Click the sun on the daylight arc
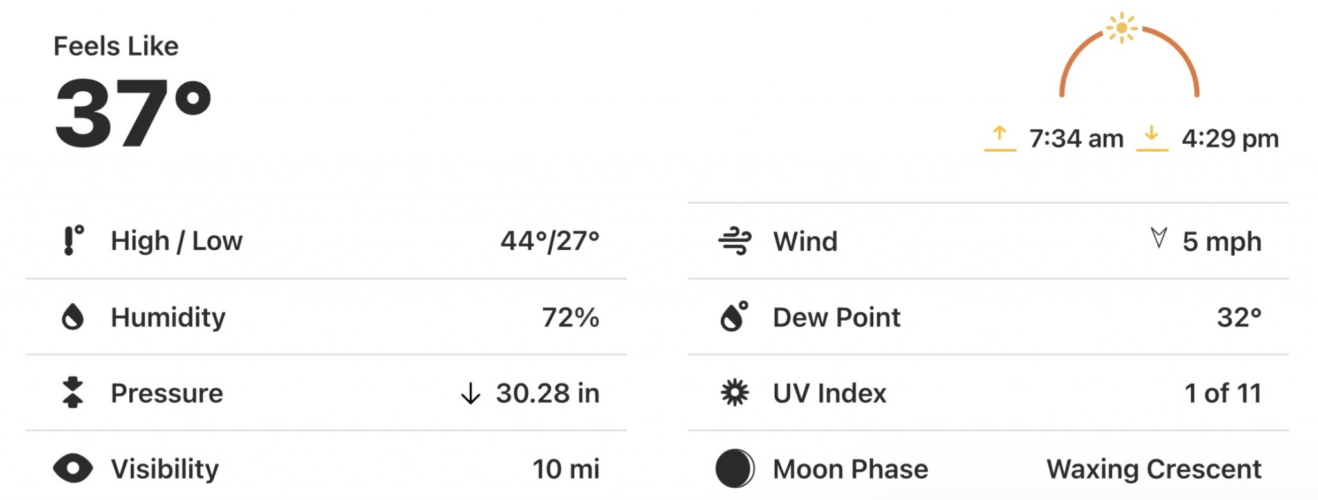The height and width of the screenshot is (500, 1318). coord(1122,28)
